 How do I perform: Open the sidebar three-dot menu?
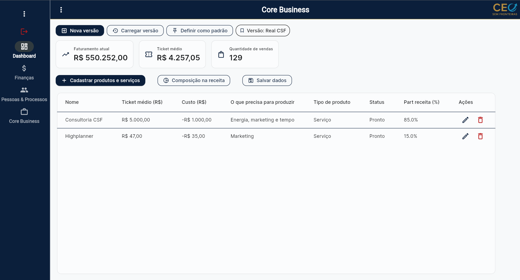[24, 14]
